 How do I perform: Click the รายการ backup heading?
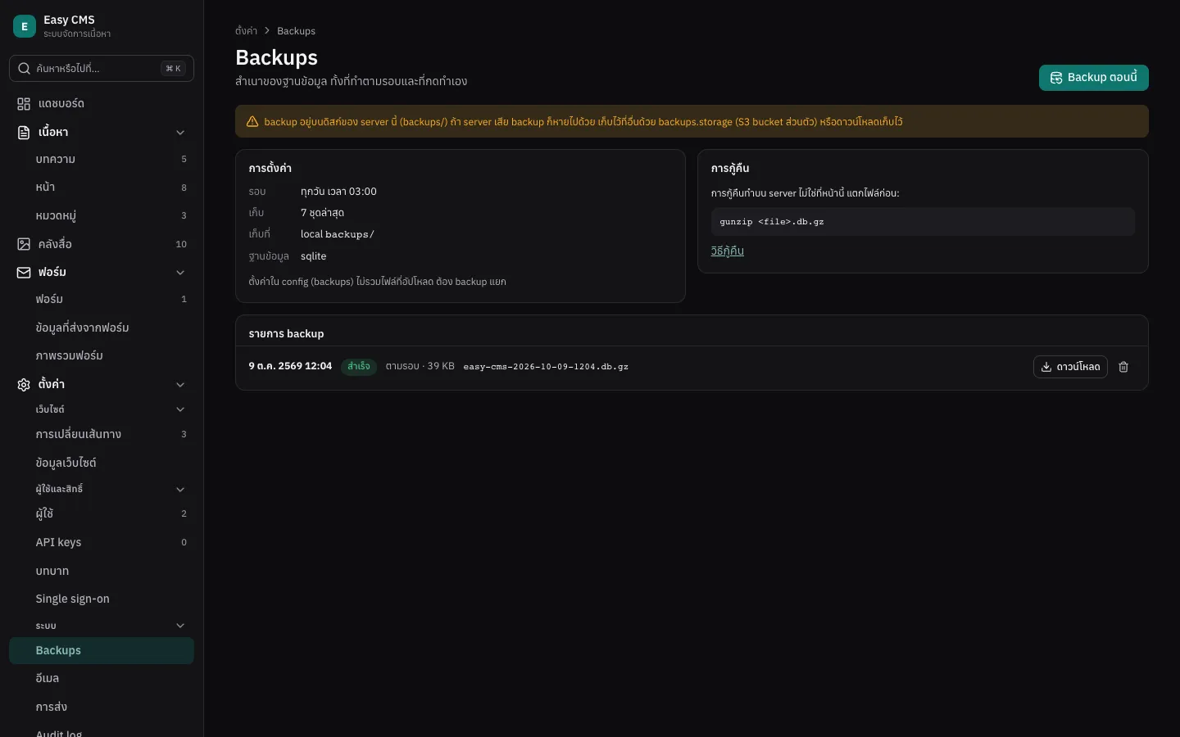coord(286,334)
